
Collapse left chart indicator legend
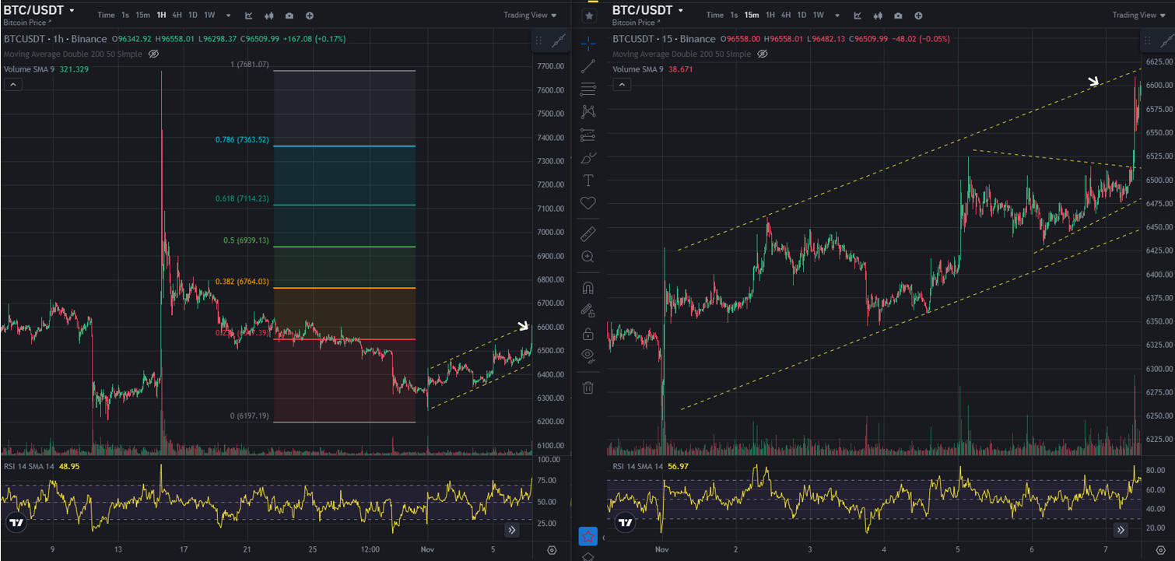(x=13, y=84)
